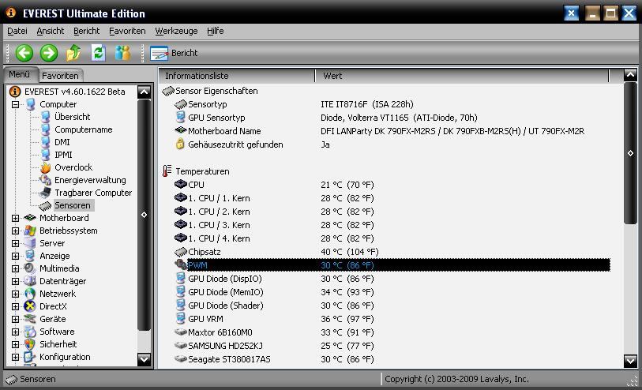Open the Bericht menu in menu bar
The height and width of the screenshot is (390, 642).
point(86,31)
